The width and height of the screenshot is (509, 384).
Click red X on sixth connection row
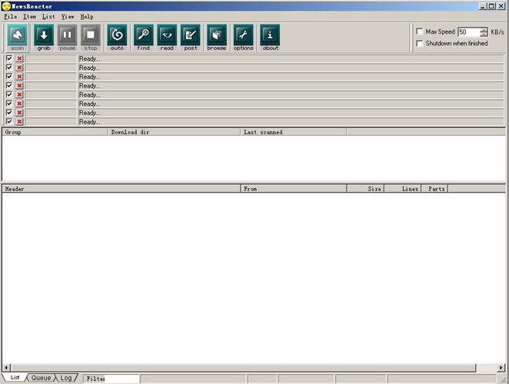(x=19, y=104)
